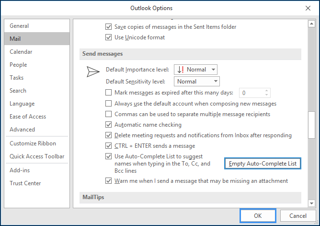Image resolution: width=320 pixels, height=226 pixels.
Task: Confirm settings with OK button
Action: point(258,216)
